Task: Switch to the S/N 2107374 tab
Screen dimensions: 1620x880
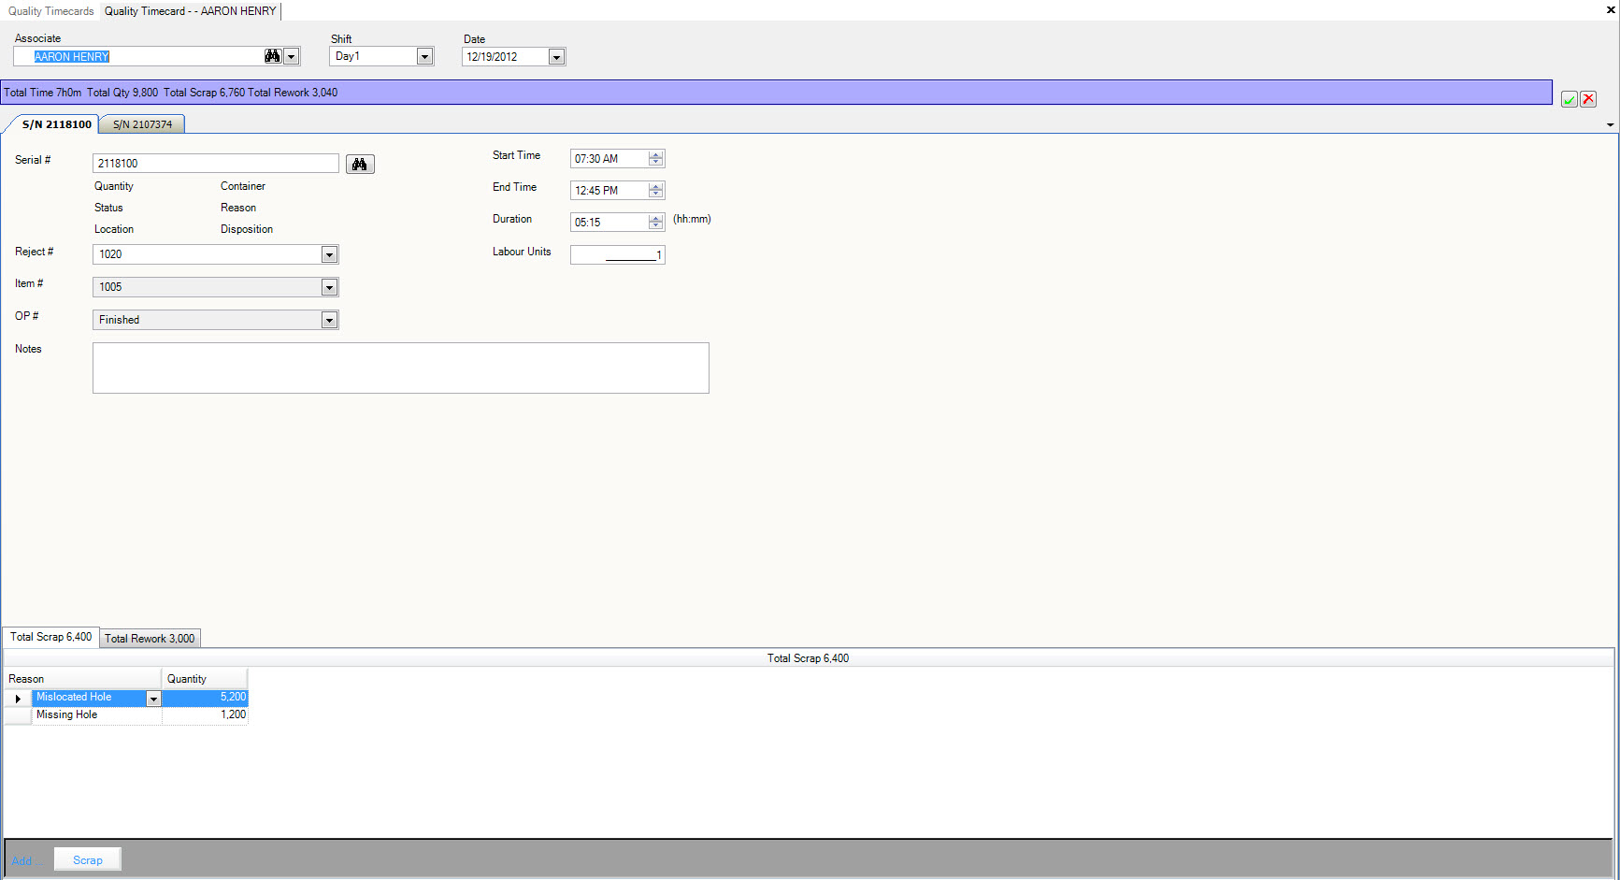Action: (x=142, y=124)
